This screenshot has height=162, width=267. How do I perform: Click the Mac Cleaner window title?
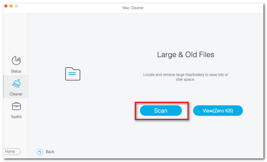[133, 8]
